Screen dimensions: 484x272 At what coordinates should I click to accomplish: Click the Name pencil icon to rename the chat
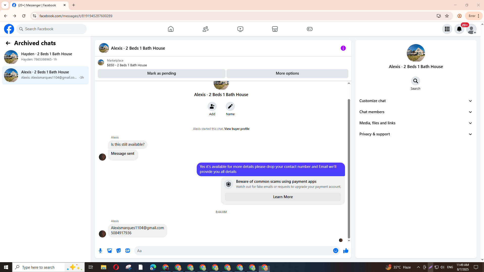point(230,106)
